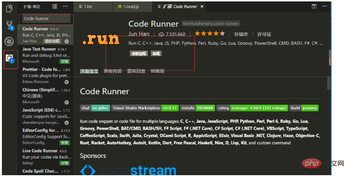Screen dimensions: 349x179
Task: Open the 存储库 repository link
Action: 241,34
